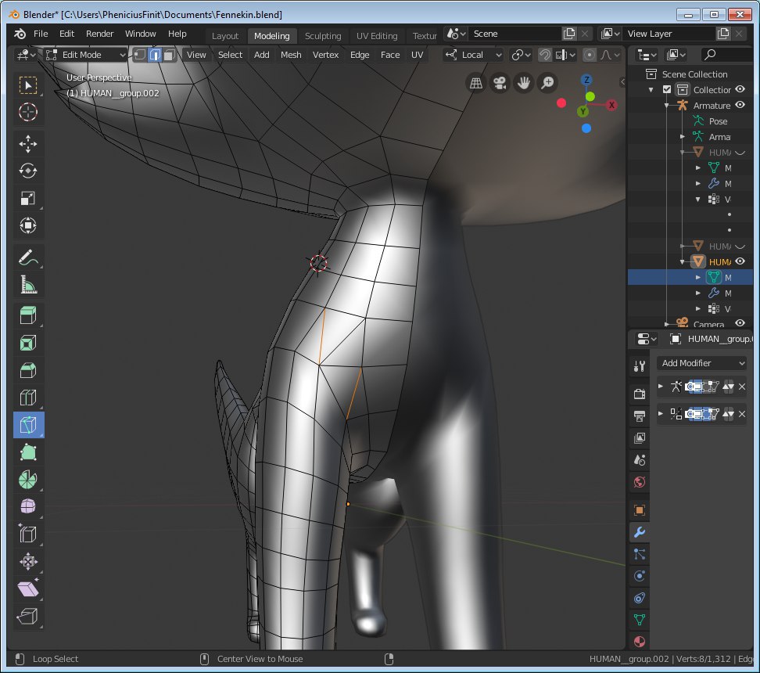Screen dimensions: 760x673
Task: Select the Move tool
Action: pos(28,144)
